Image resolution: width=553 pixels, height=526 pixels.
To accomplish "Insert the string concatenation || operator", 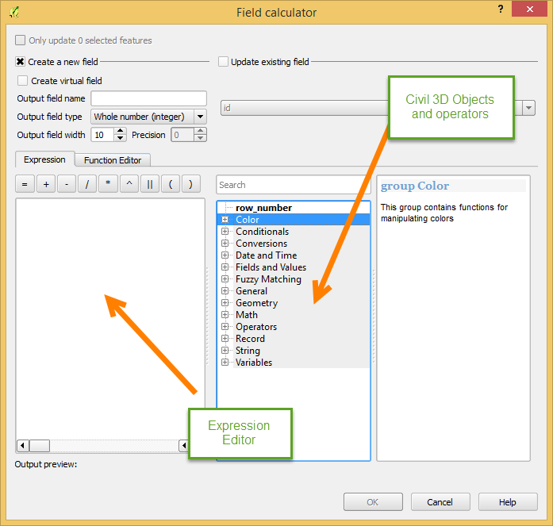I will click(x=150, y=184).
